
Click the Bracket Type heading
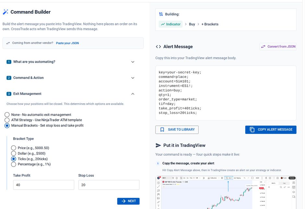23,138
